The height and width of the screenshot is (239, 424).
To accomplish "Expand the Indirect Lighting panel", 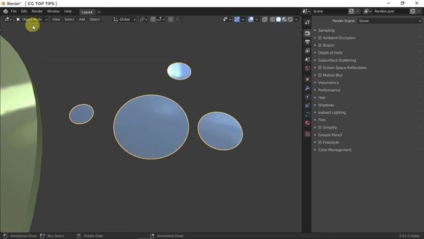I will point(332,112).
